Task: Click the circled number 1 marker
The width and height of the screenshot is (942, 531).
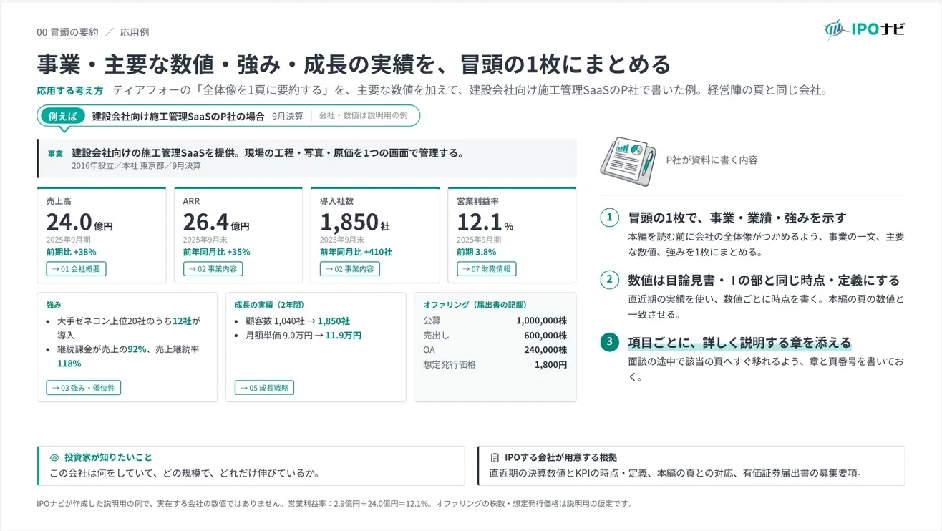Action: [x=609, y=218]
